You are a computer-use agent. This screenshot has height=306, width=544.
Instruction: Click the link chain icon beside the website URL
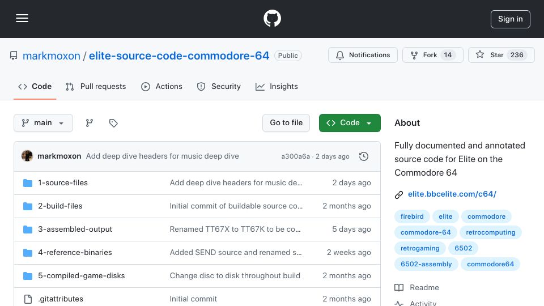[x=399, y=194]
